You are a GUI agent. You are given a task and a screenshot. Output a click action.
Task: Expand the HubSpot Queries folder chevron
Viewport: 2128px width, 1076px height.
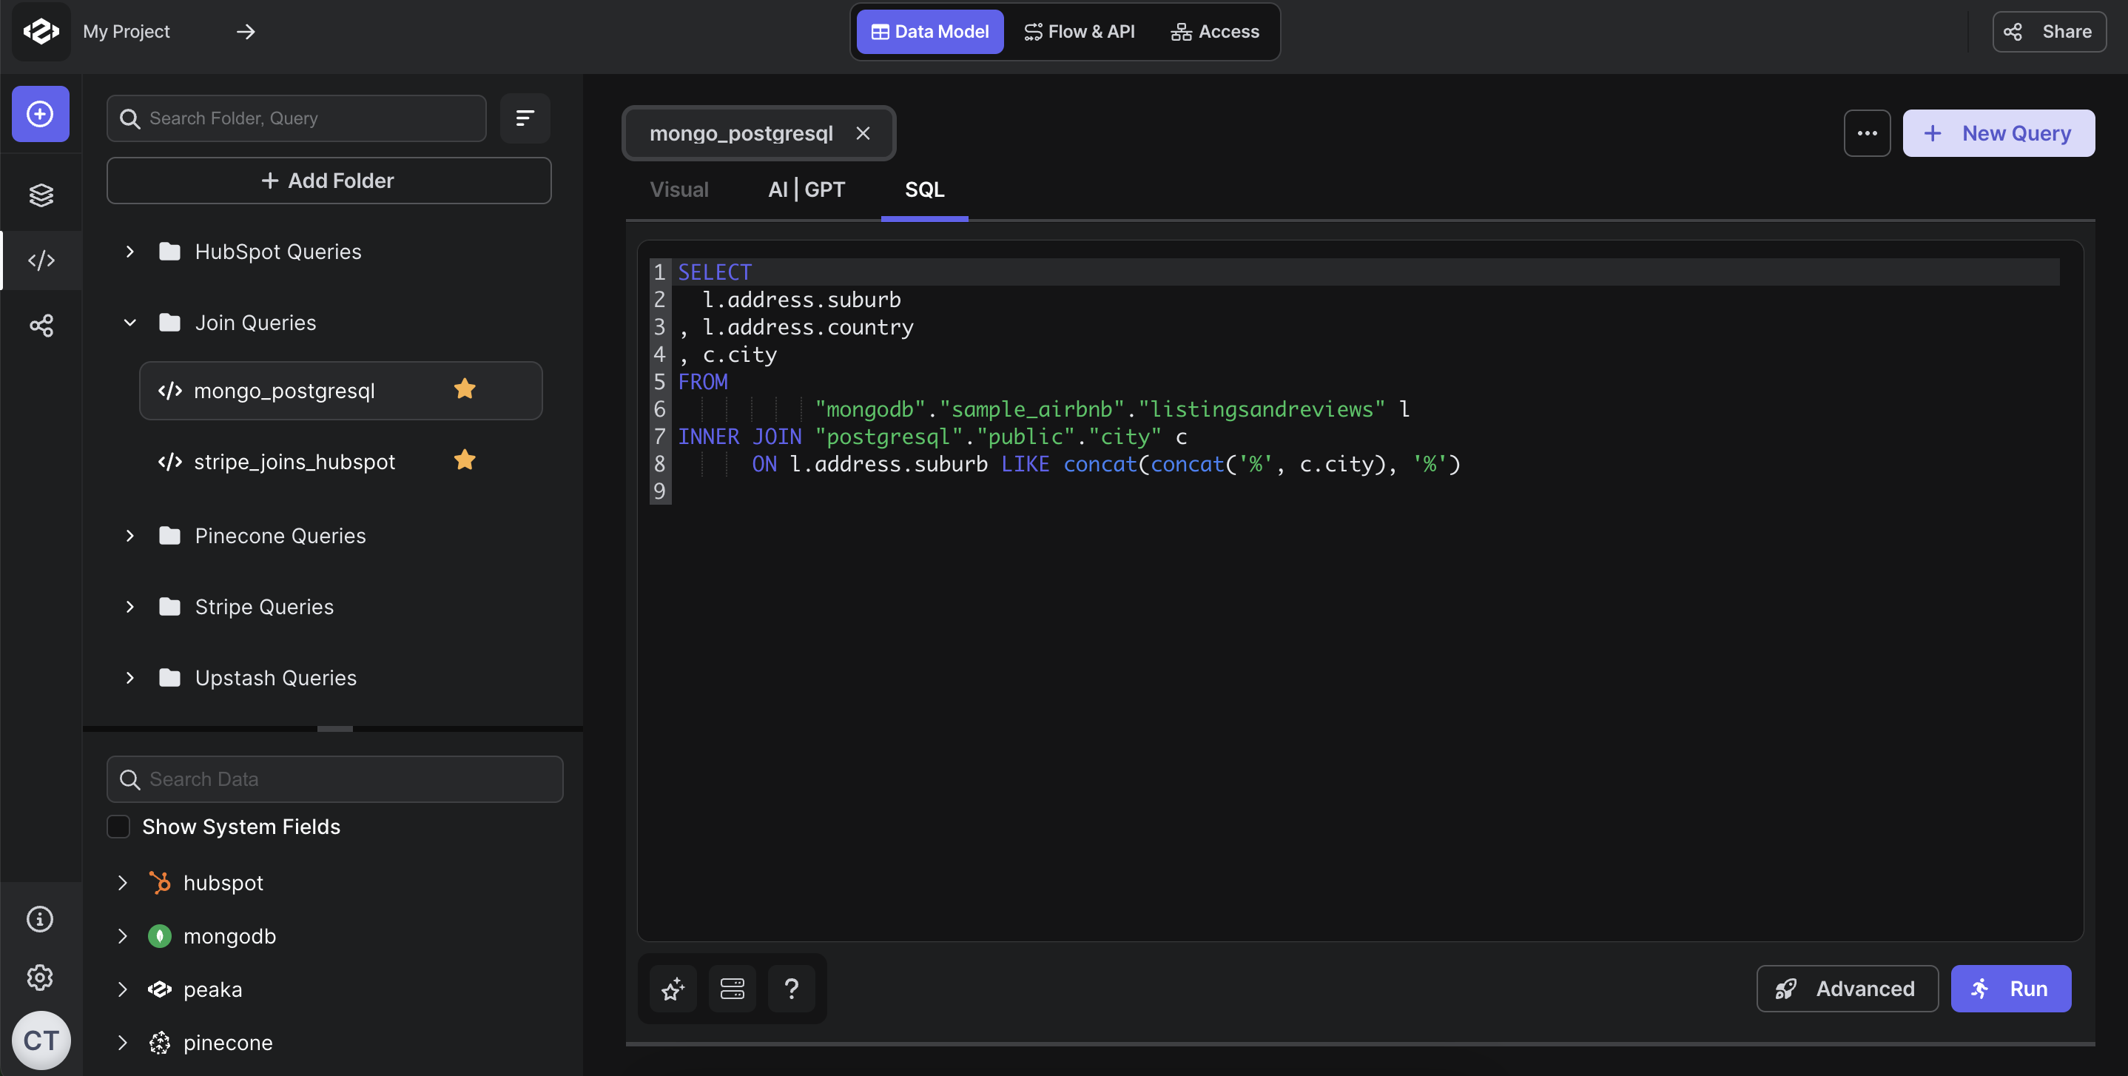[129, 251]
